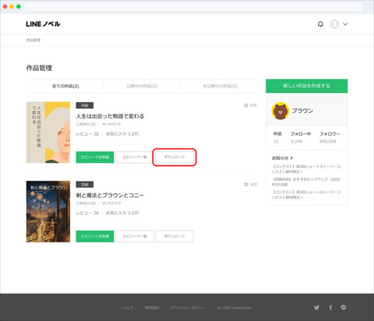Open エピソード一覧 for 人生は出会った物語で変わる
Image resolution: width=374 pixels, height=321 pixels.
pos(134,157)
